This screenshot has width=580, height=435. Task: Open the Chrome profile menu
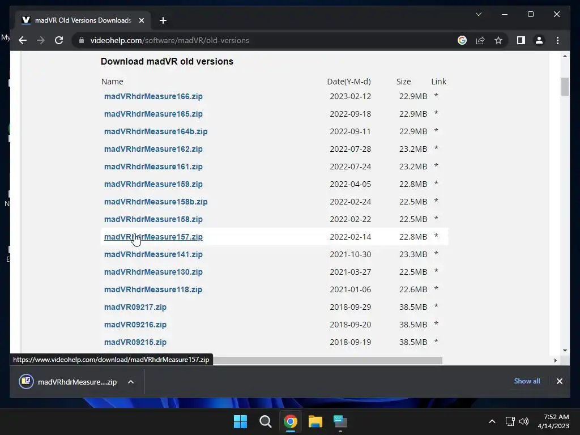[x=539, y=40]
